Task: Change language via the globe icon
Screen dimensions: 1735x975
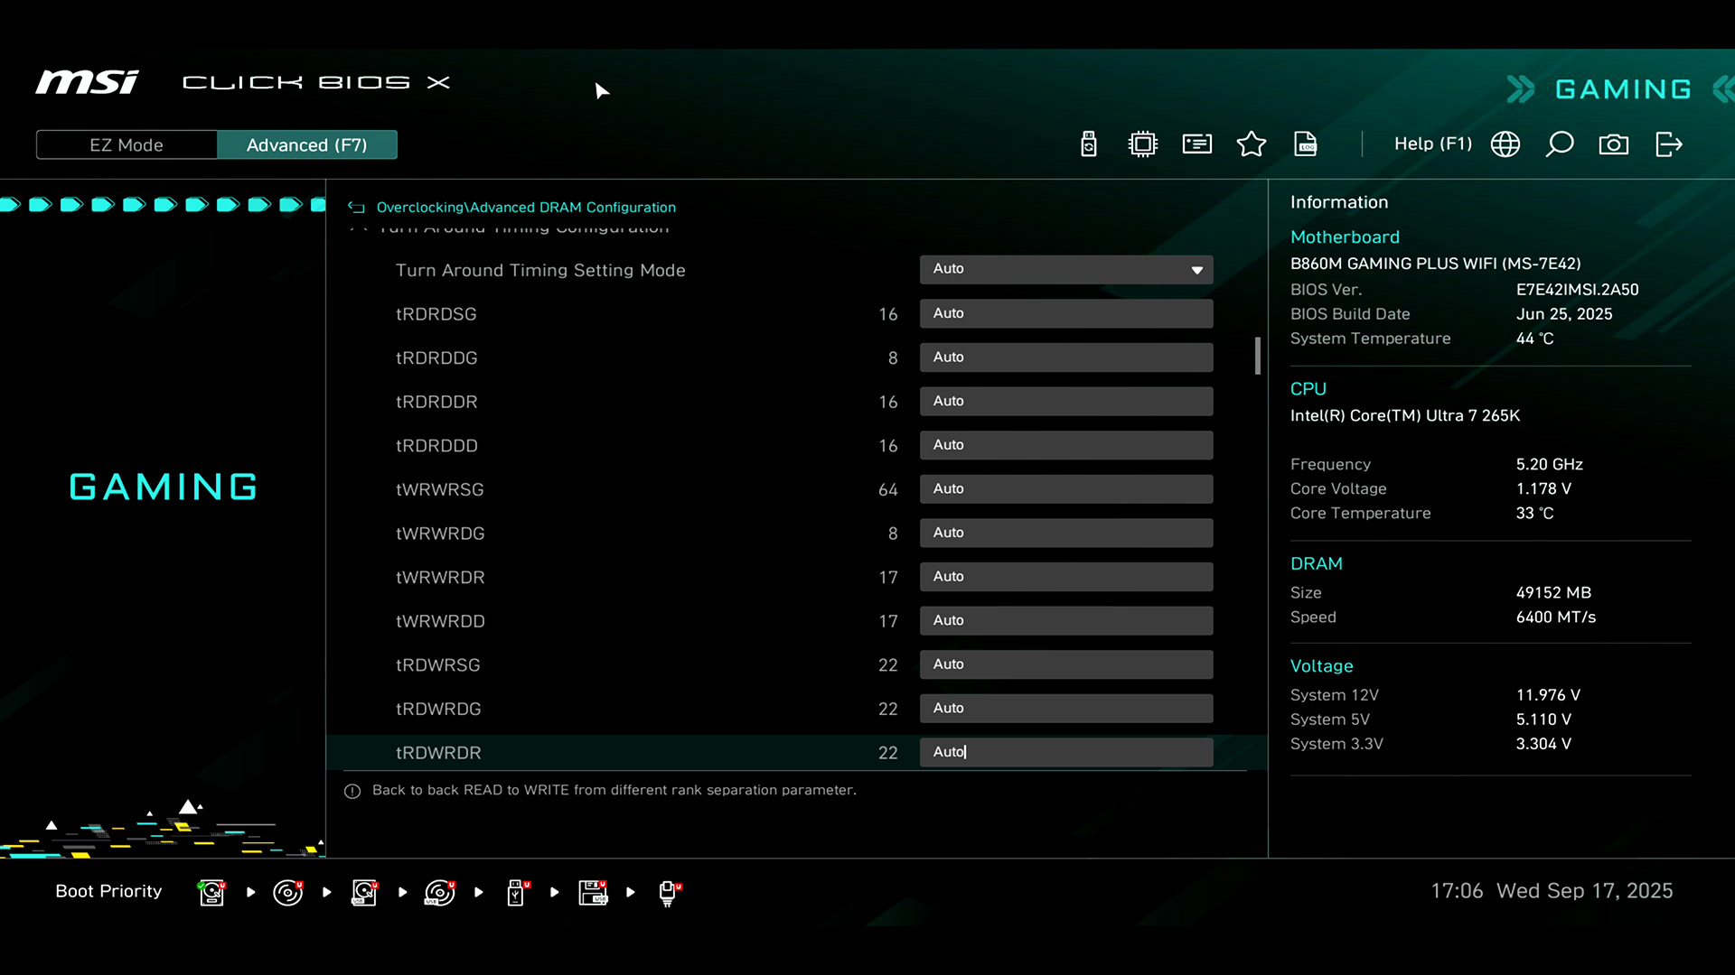Action: point(1505,144)
